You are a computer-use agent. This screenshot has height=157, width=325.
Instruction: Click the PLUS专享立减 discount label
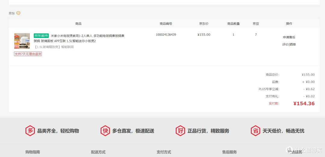tap(269, 89)
